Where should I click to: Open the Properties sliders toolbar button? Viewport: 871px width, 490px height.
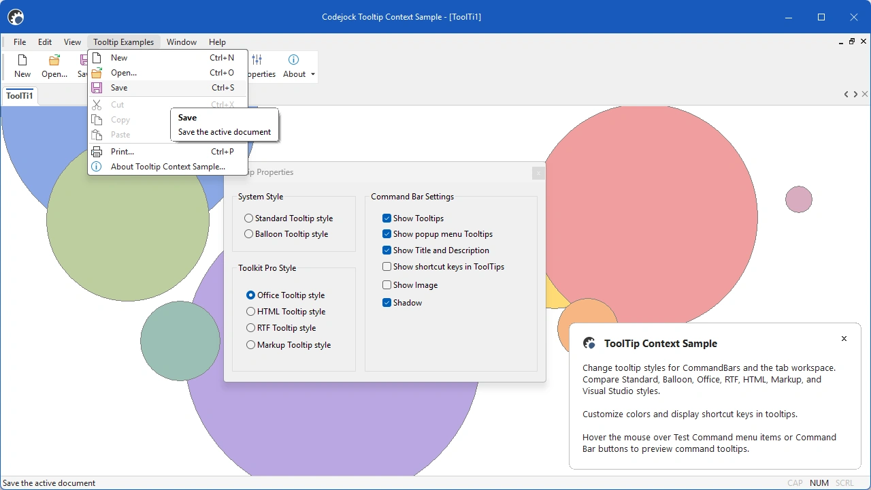point(263,67)
